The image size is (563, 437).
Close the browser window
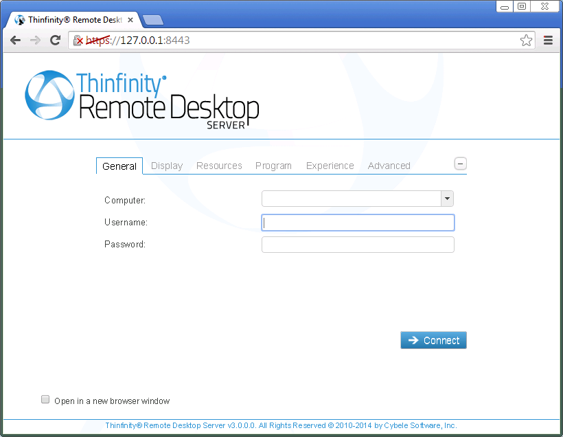[544, 6]
